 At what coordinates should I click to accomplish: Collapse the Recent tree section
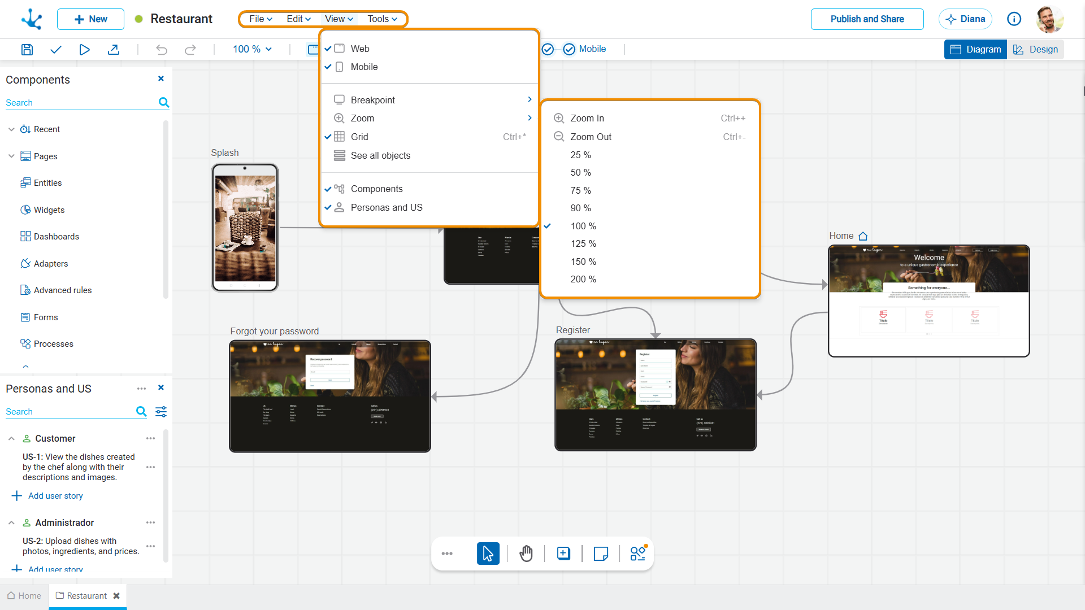point(11,129)
